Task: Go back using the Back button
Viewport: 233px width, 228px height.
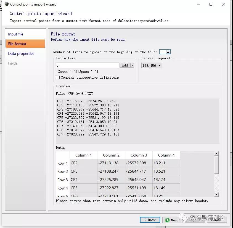Action: point(150,220)
